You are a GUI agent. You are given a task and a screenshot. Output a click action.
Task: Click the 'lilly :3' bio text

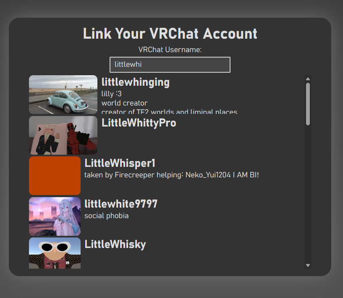tap(112, 94)
